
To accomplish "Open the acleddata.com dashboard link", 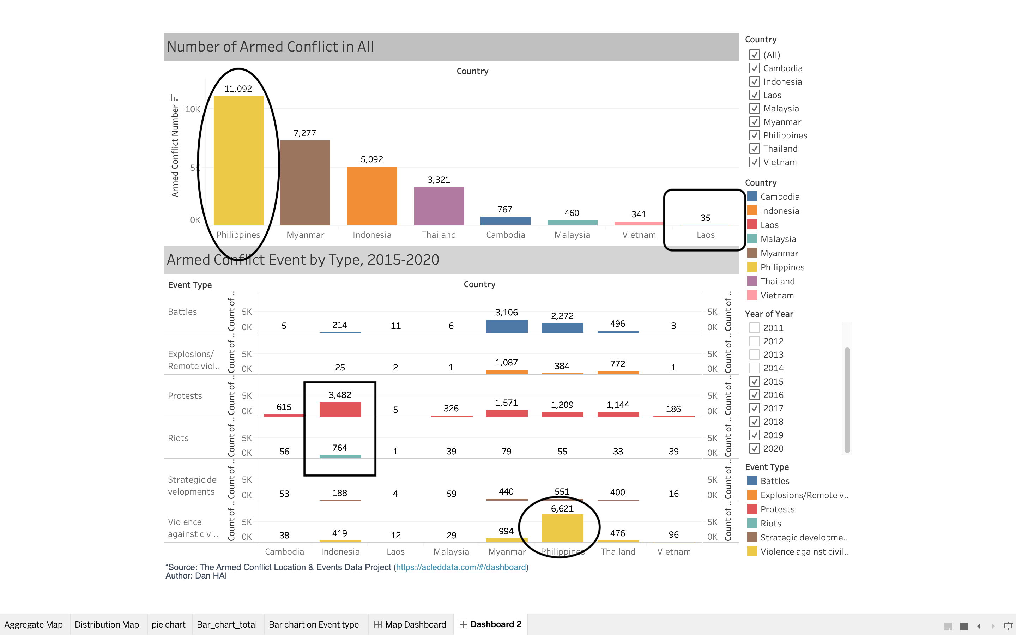I will coord(461,567).
